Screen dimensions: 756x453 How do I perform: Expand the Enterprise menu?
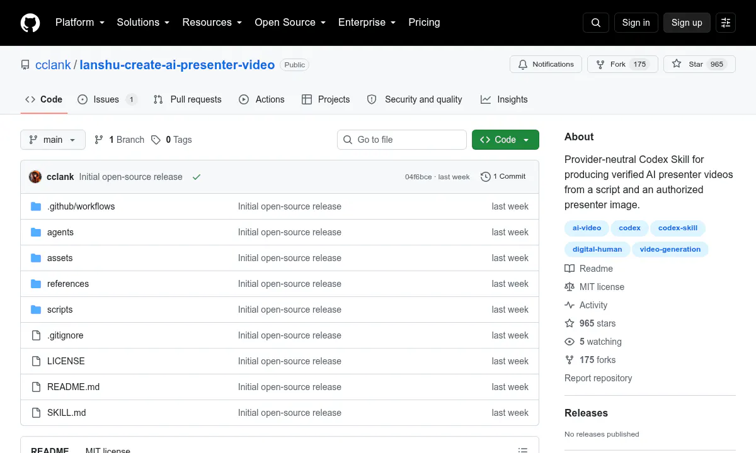tap(367, 22)
